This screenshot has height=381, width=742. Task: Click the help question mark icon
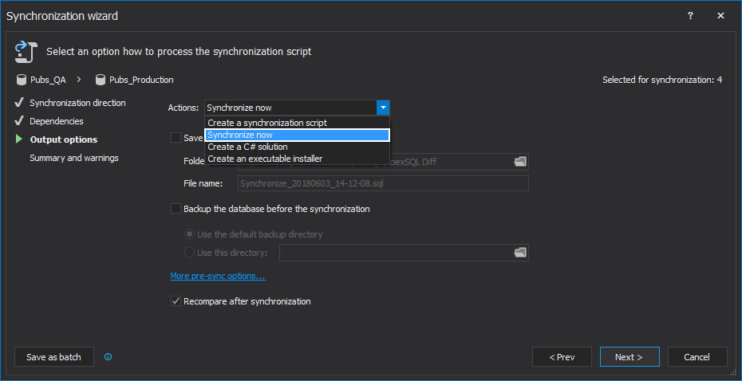tap(690, 16)
